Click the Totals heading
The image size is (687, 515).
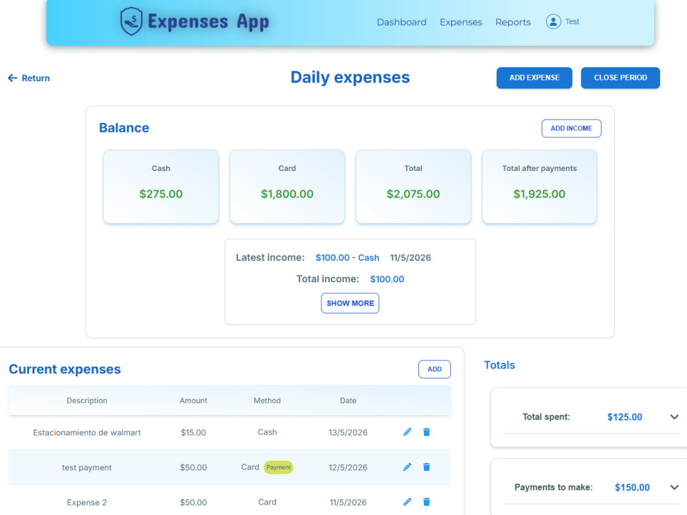click(x=499, y=365)
